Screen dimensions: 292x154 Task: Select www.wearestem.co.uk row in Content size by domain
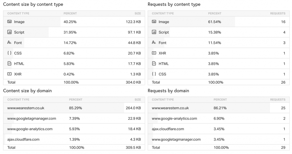tap(74, 108)
